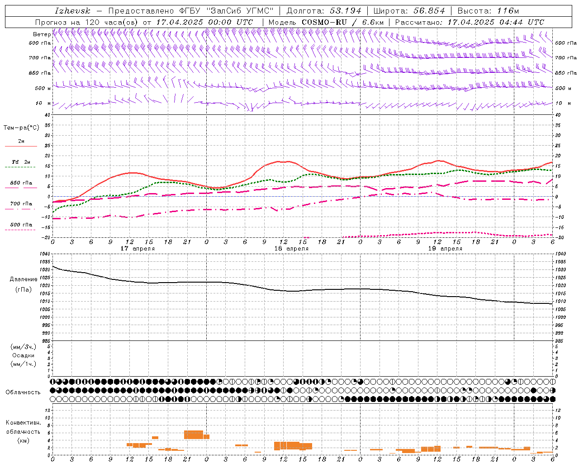Click the Ветер wind label
The width and height of the screenshot is (579, 463).
coord(42,34)
